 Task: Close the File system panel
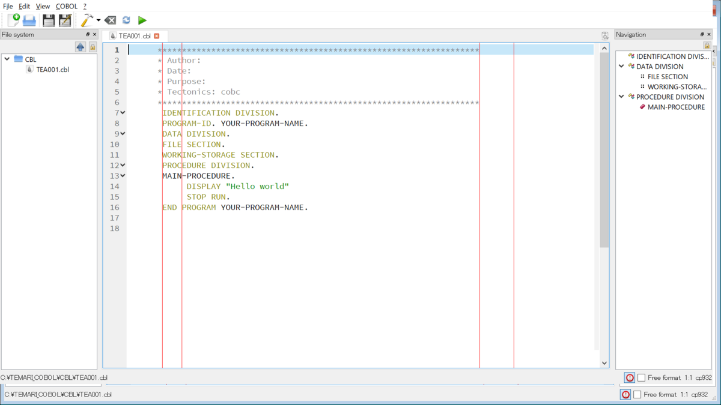(x=94, y=35)
